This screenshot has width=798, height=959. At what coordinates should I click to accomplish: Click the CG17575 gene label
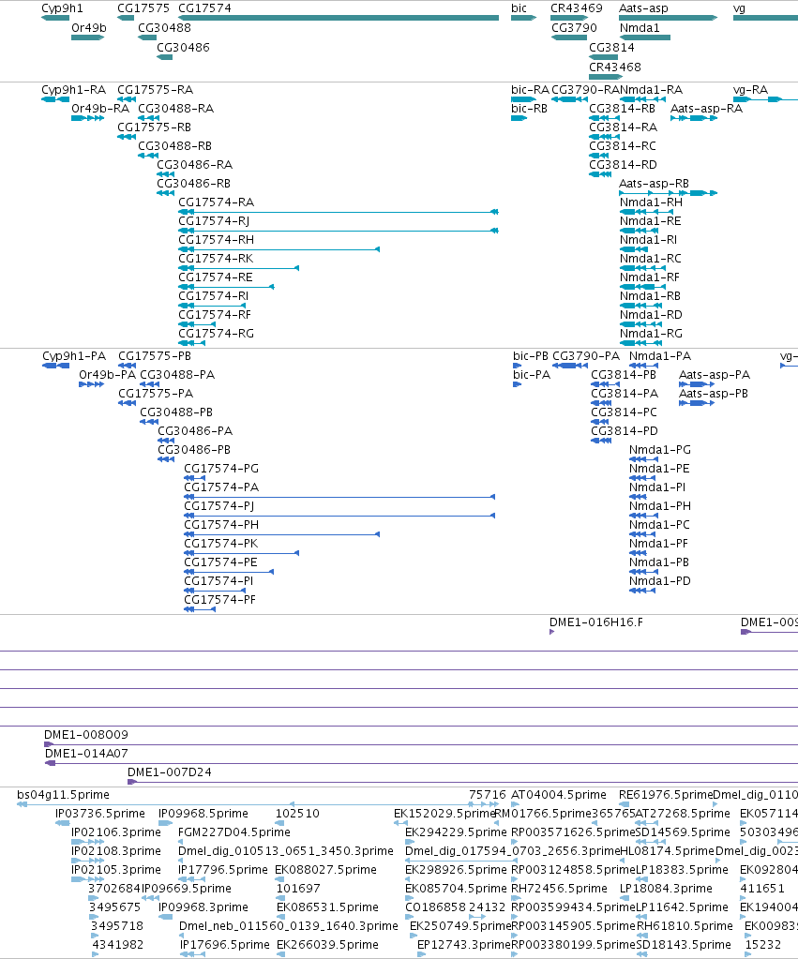tap(143, 8)
